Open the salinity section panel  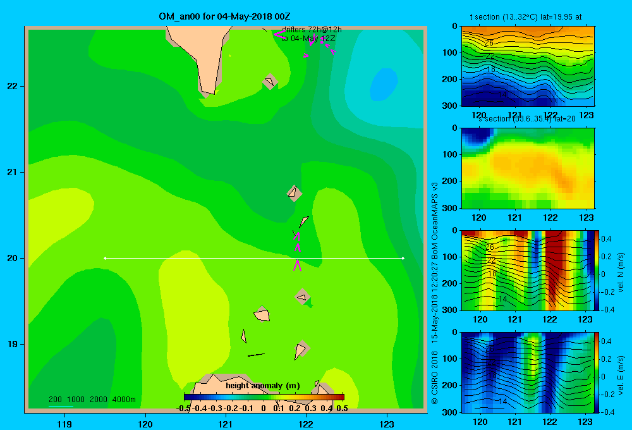528,168
